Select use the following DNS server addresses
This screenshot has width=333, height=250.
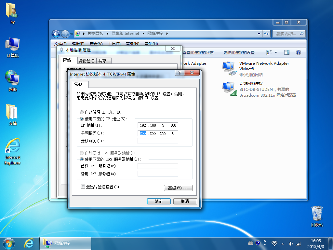pyautogui.click(x=82, y=159)
